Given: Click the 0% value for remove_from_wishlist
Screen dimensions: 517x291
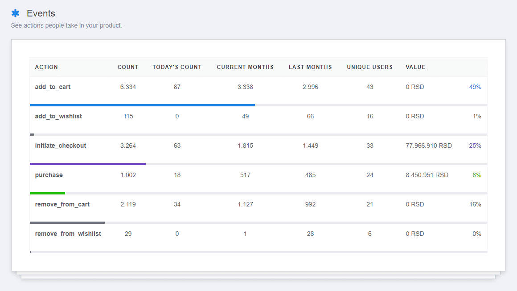Looking at the screenshot, I should click(477, 234).
